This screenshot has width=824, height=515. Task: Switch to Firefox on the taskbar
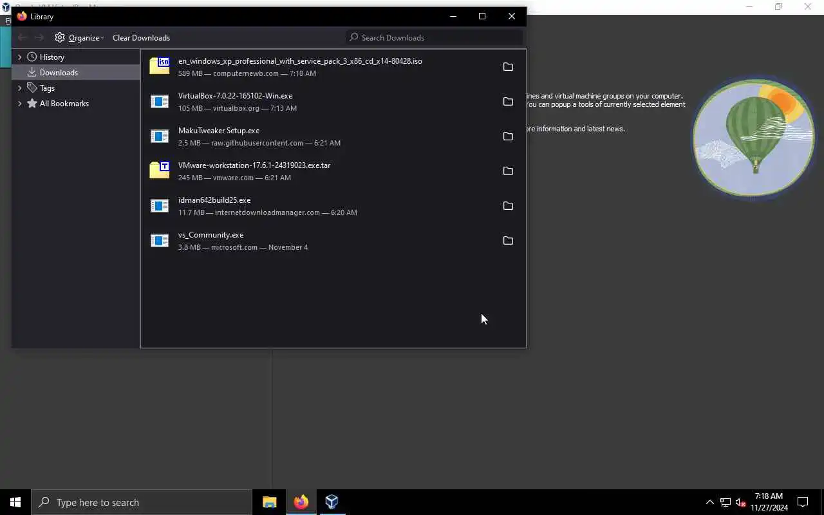301,502
